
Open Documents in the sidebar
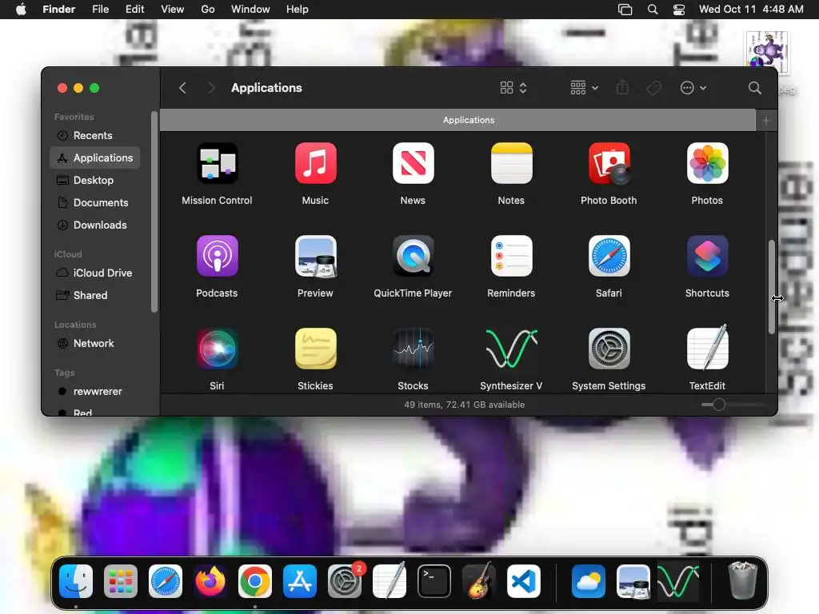click(x=94, y=202)
